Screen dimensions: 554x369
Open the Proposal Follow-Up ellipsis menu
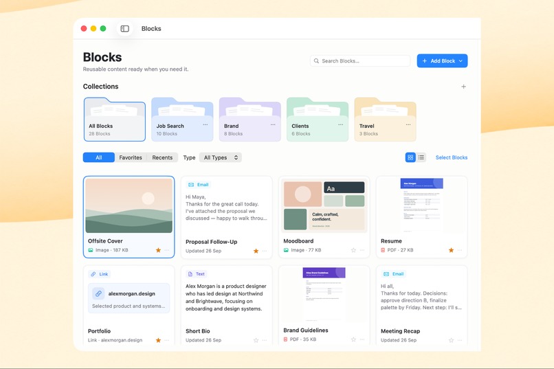coord(265,251)
